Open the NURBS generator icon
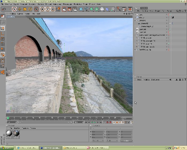This screenshot has width=187, height=150. 91,9
